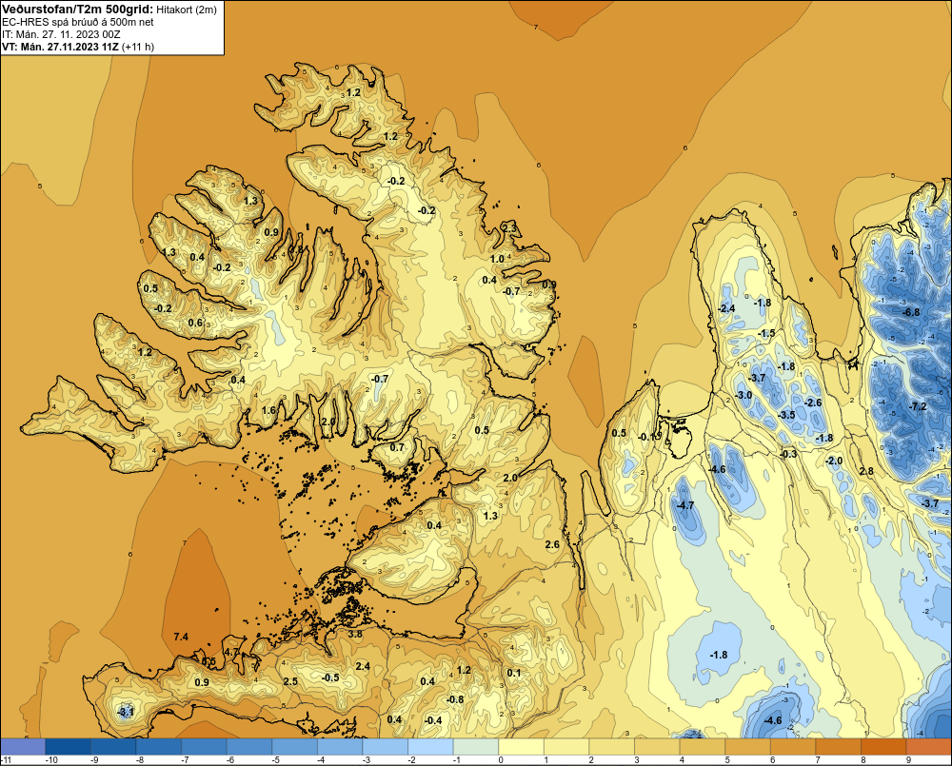The height and width of the screenshot is (766, 952).
Task: Click the 2.3 temperature label
Action: point(508,228)
